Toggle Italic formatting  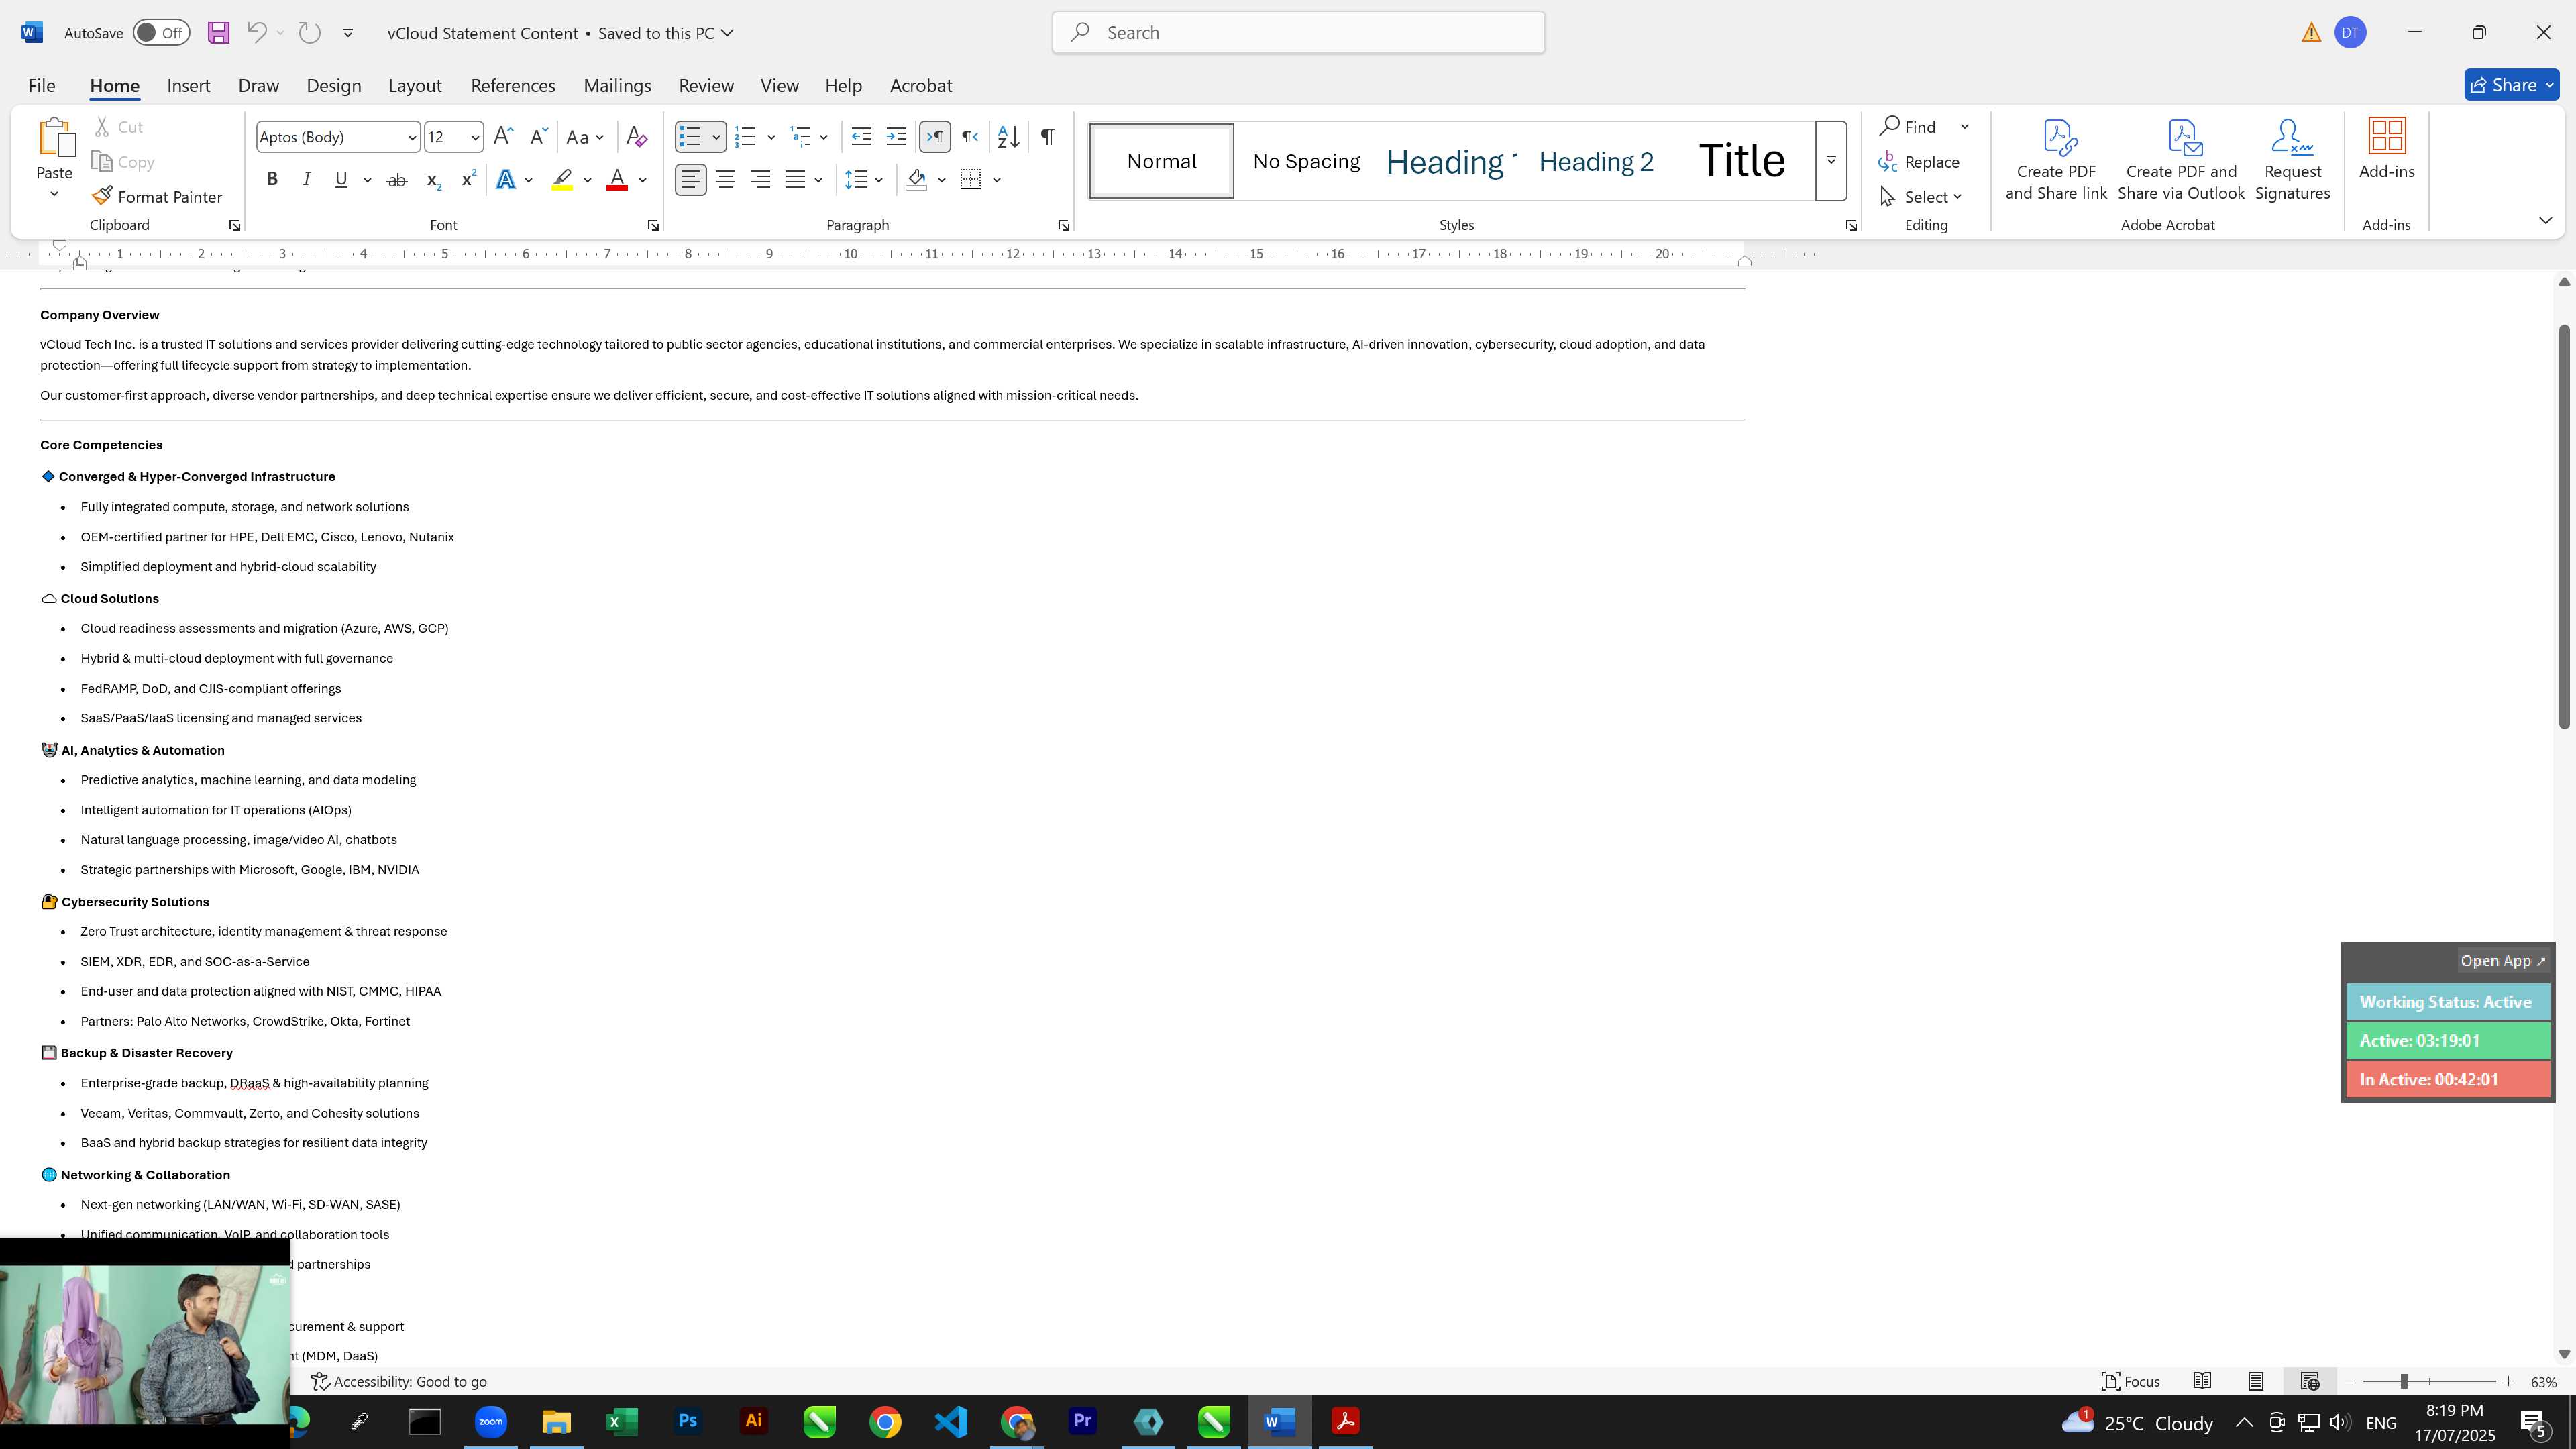coord(306,180)
